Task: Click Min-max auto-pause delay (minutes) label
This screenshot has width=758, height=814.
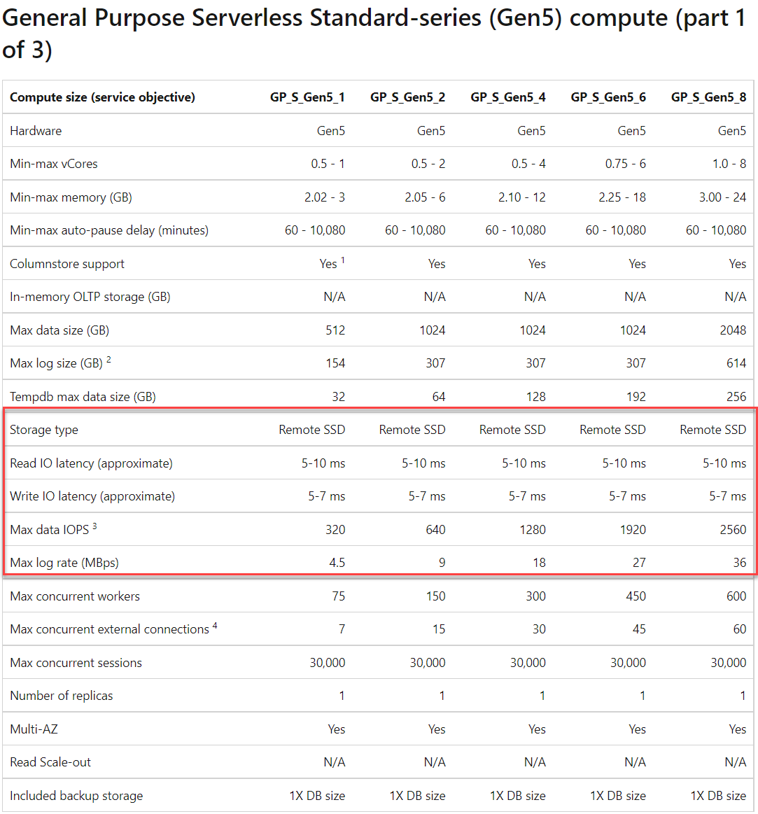Action: tap(109, 230)
